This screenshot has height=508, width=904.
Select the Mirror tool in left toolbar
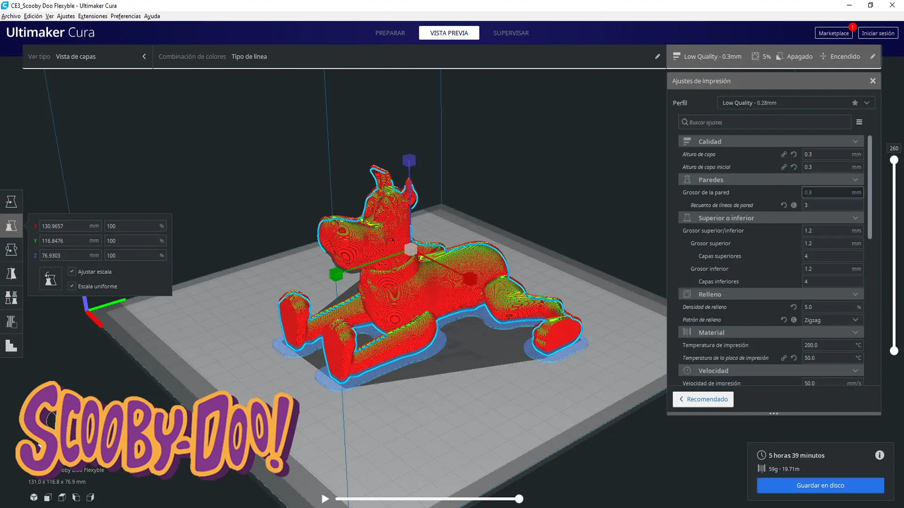(11, 273)
